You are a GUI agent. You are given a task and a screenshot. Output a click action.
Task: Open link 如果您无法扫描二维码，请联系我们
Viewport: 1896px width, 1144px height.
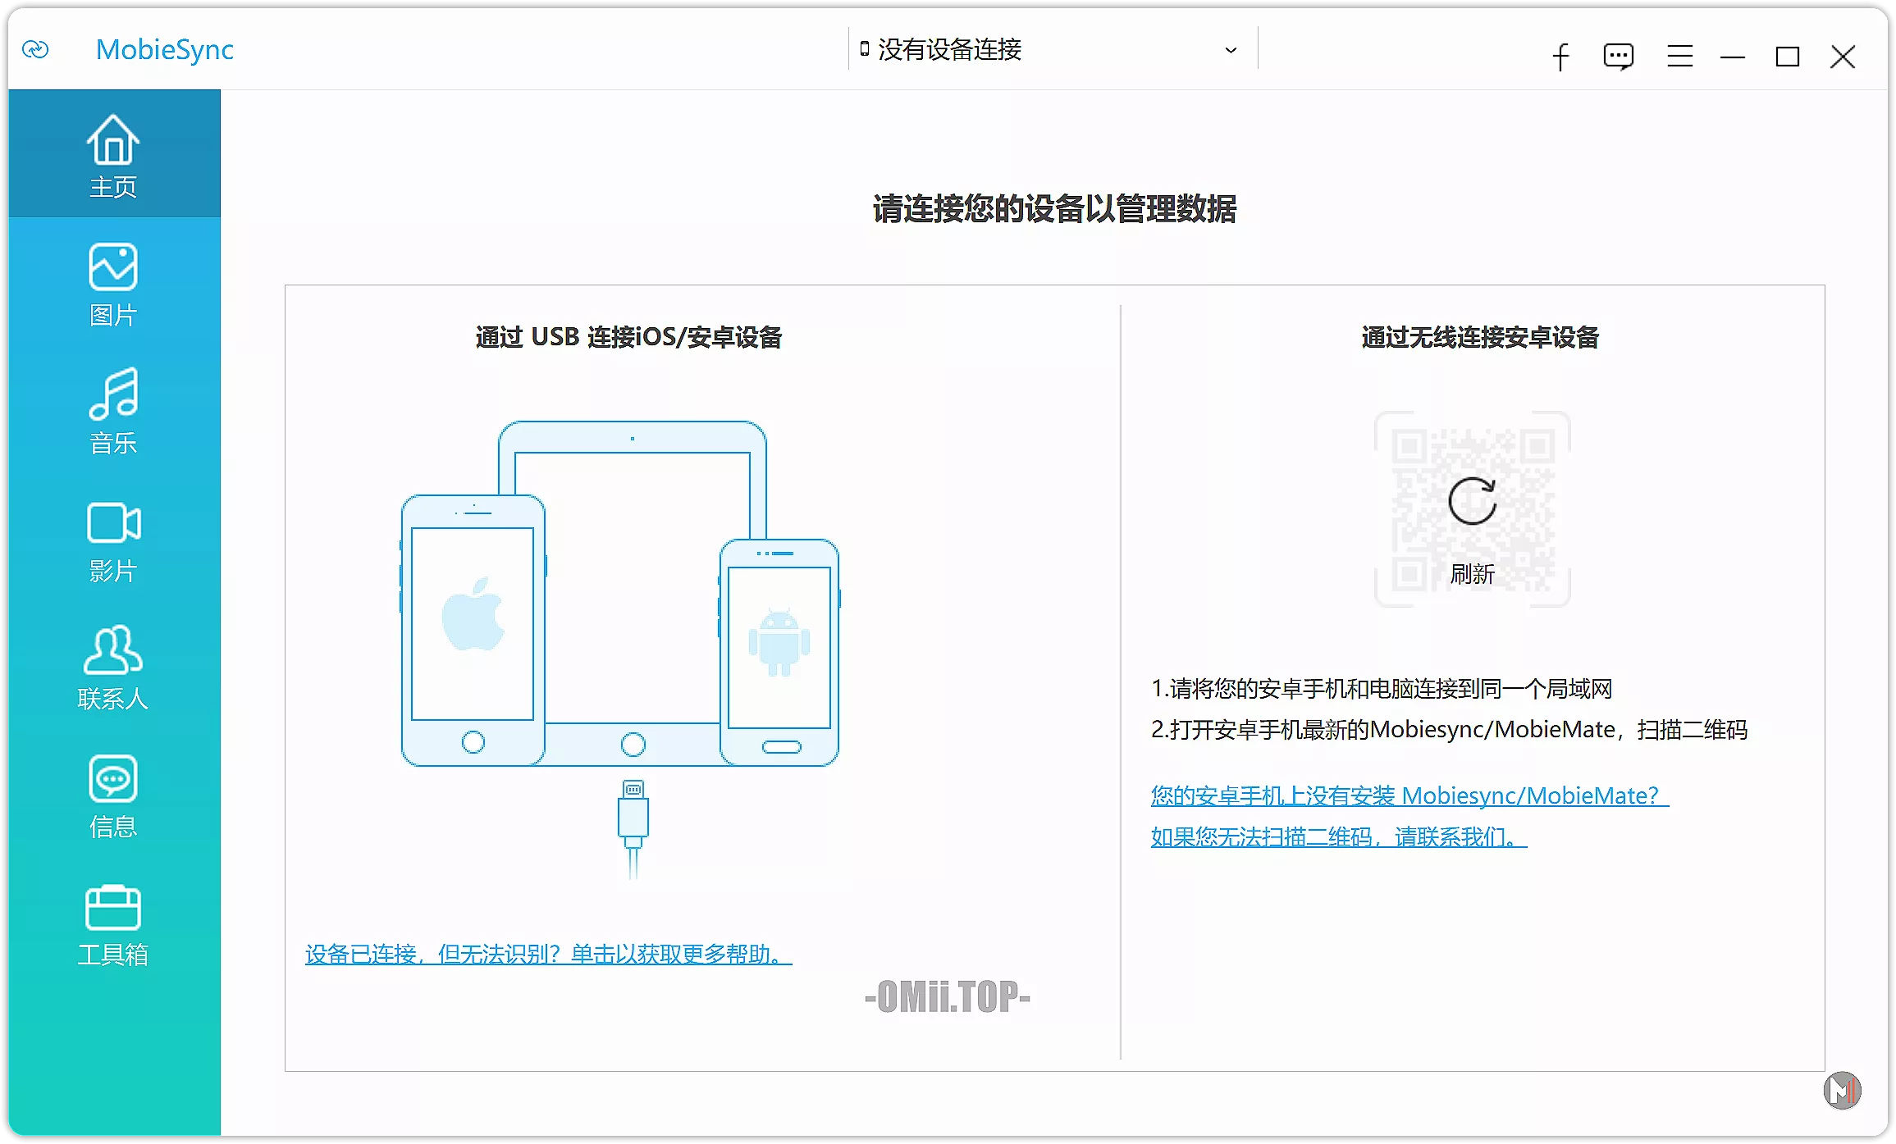pyautogui.click(x=1339, y=837)
